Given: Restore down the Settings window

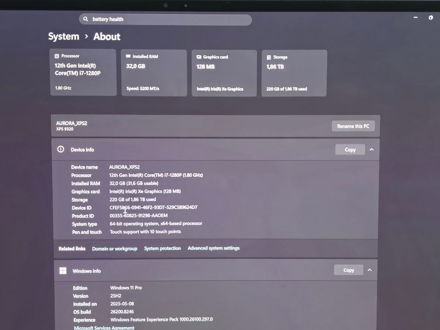Looking at the screenshot, I should coord(431,18).
